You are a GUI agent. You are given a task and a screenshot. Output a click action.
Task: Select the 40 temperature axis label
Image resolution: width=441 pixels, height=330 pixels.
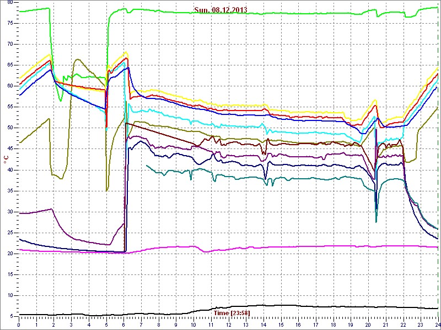pos(9,170)
